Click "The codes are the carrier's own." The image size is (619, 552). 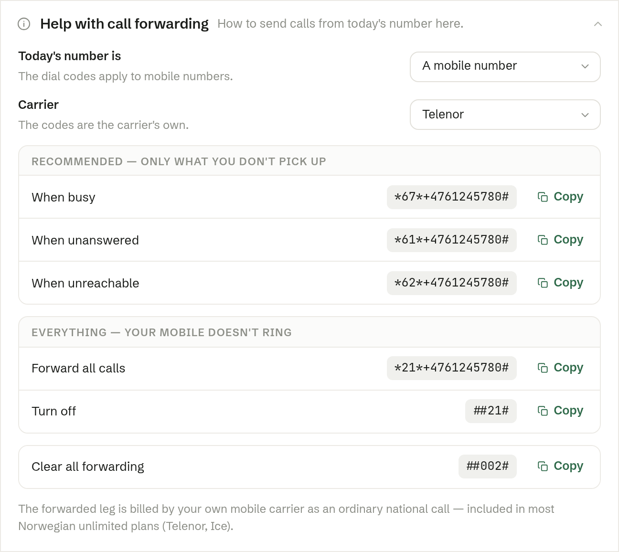[103, 125]
